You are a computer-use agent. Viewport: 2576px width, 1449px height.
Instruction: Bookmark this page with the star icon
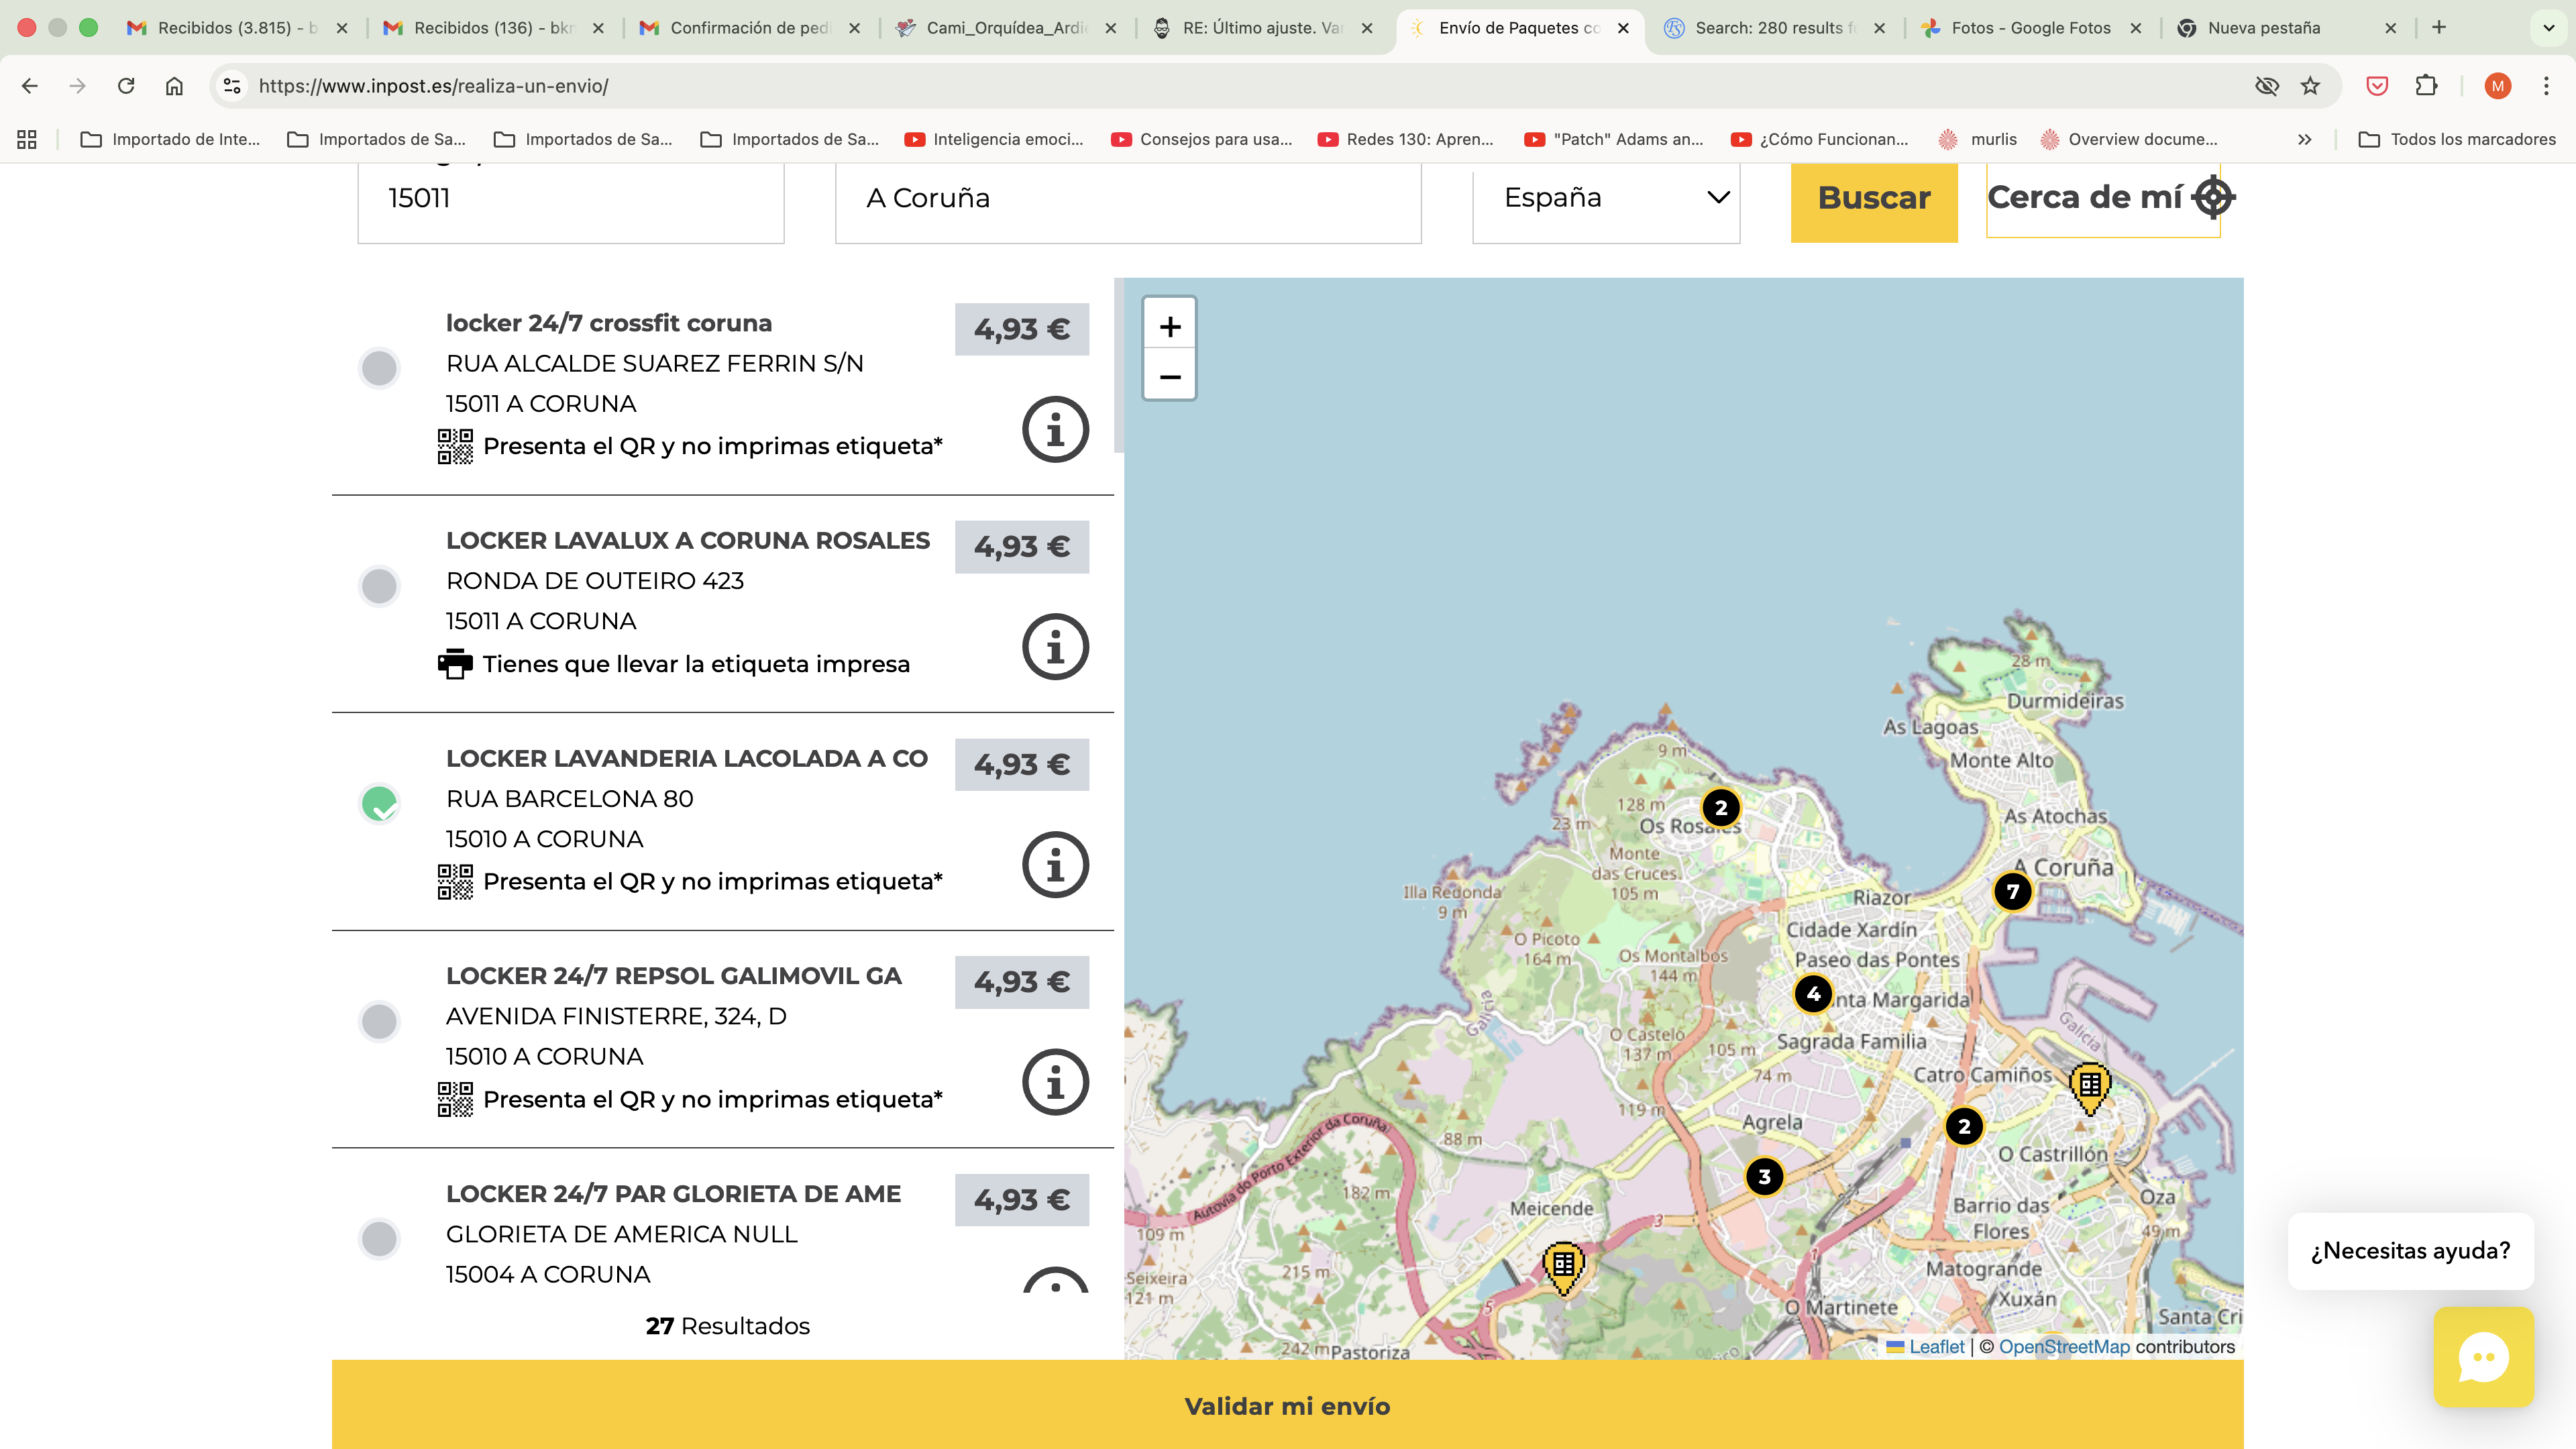(x=2310, y=86)
